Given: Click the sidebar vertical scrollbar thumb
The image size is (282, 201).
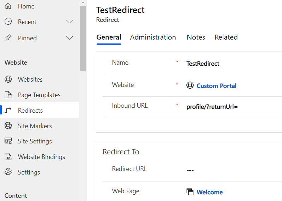Looking at the screenshot, I should tap(83, 39).
